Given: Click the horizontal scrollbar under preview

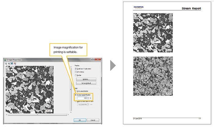Looking at the screenshot, I should tap(37, 115).
